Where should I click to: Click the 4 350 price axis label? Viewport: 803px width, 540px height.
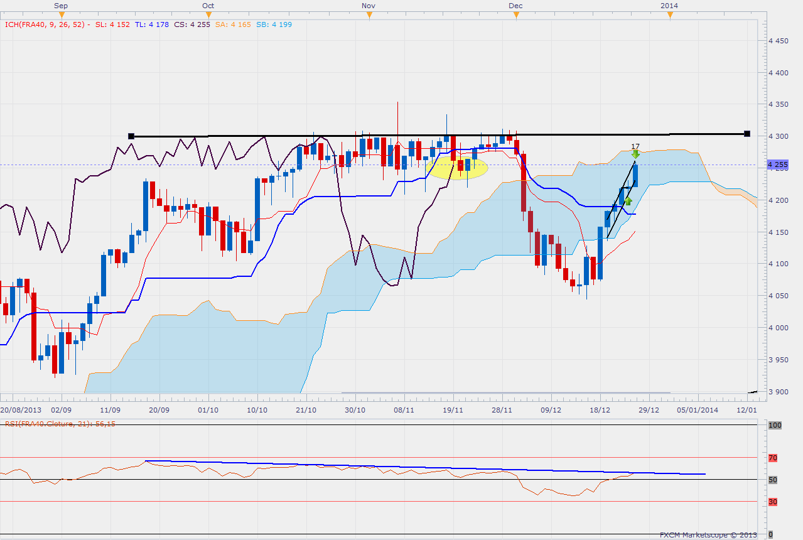pos(777,105)
